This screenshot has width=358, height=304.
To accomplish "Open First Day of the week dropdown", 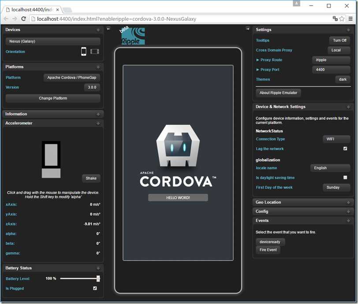I will click(x=336, y=187).
